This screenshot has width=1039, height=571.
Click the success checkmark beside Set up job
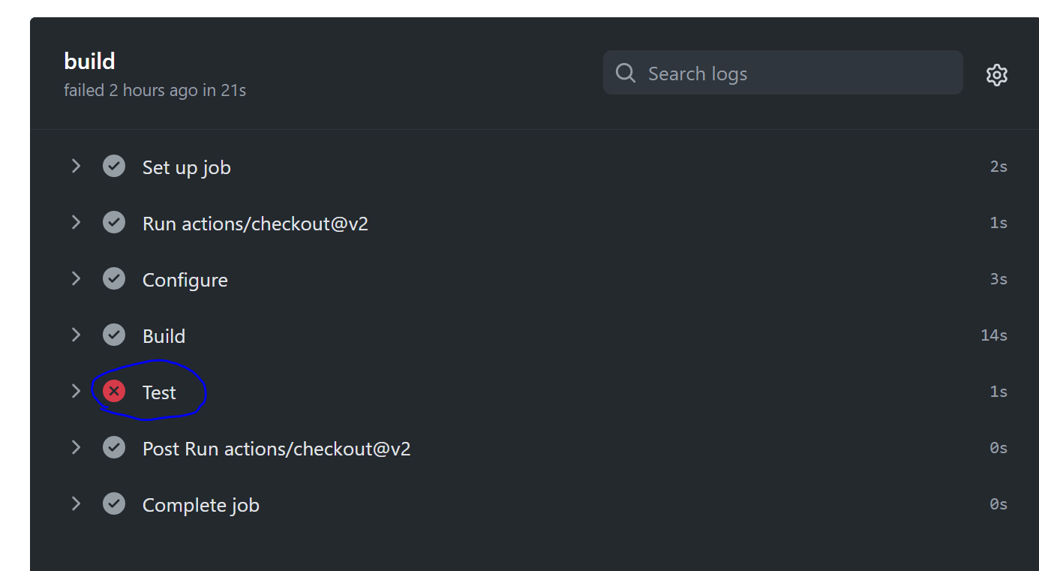pyautogui.click(x=114, y=166)
